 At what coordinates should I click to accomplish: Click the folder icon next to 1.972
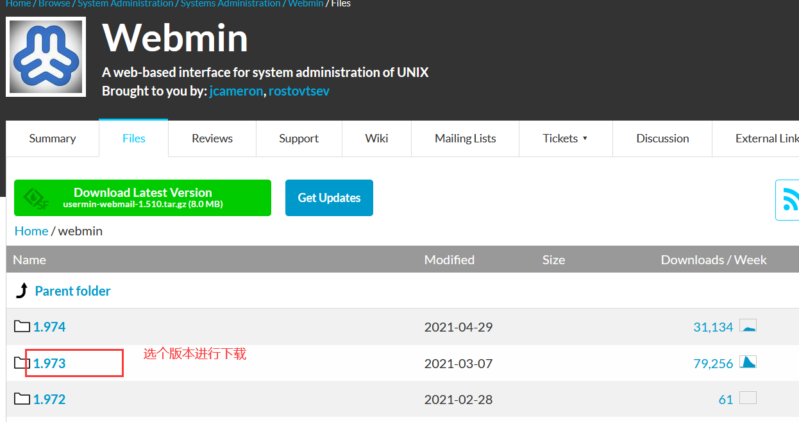[x=22, y=399]
